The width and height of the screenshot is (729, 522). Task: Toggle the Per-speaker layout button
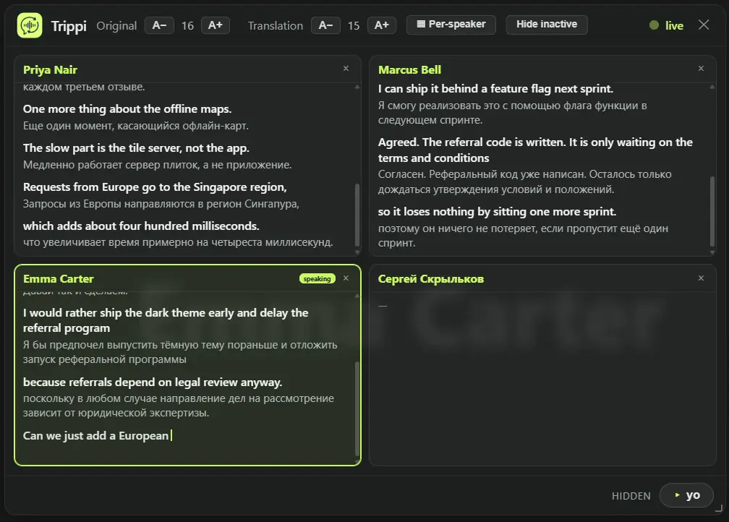click(x=451, y=25)
